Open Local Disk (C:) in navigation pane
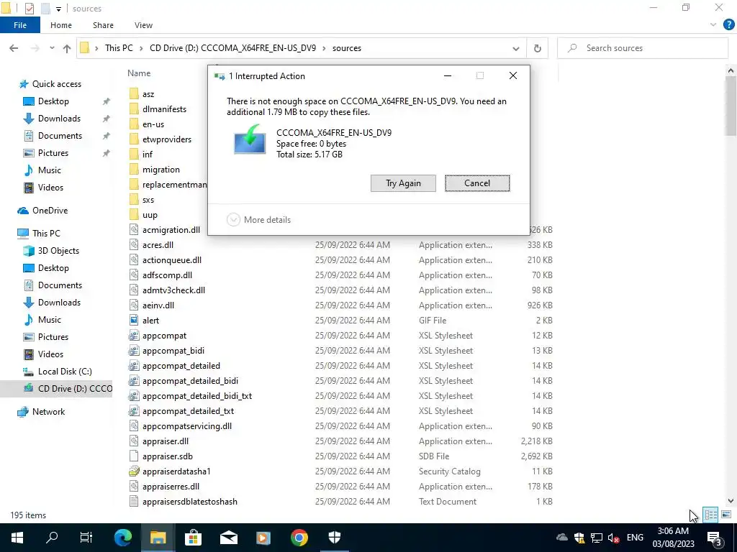737x552 pixels. point(64,372)
